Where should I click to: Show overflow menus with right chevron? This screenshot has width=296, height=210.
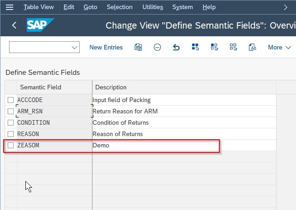click(x=286, y=7)
